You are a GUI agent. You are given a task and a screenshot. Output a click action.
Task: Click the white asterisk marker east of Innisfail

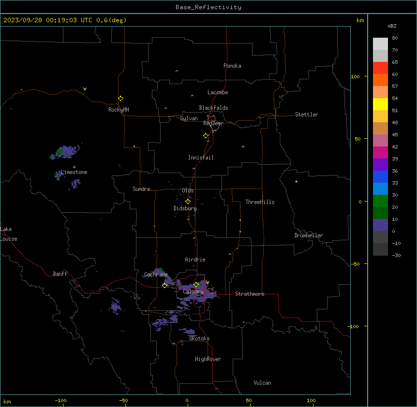click(243, 146)
